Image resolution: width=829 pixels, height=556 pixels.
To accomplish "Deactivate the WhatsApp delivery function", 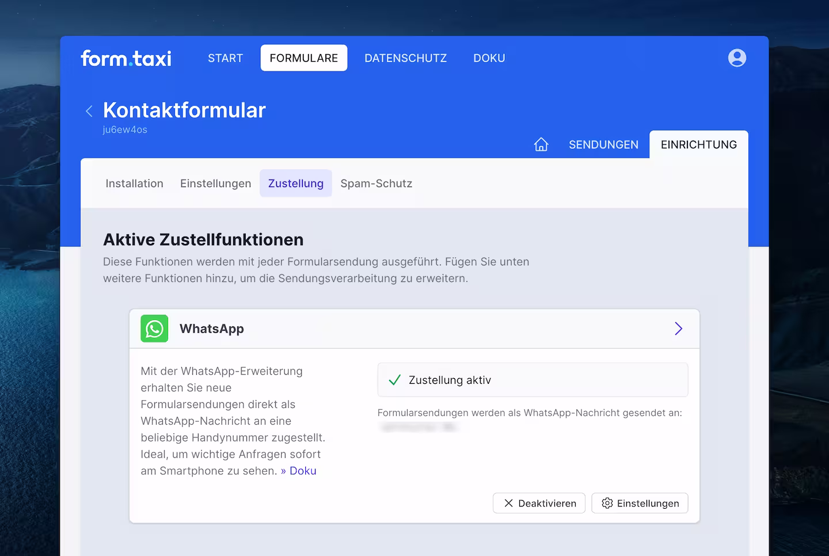I will (x=539, y=503).
